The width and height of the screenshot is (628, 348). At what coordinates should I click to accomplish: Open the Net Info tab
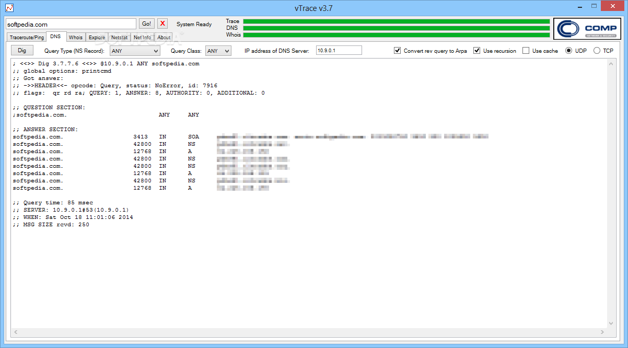[x=143, y=38]
